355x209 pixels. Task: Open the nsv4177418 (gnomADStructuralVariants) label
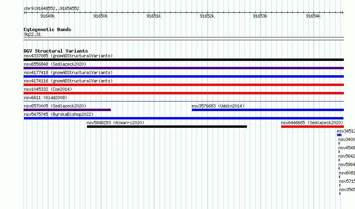(x=68, y=72)
